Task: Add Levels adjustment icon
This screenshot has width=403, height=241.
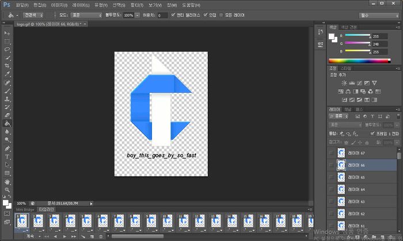Action: pos(352,83)
